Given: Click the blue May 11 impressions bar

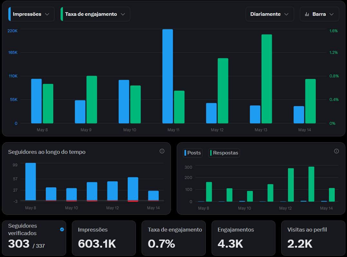Looking at the screenshot, I should pos(167,76).
